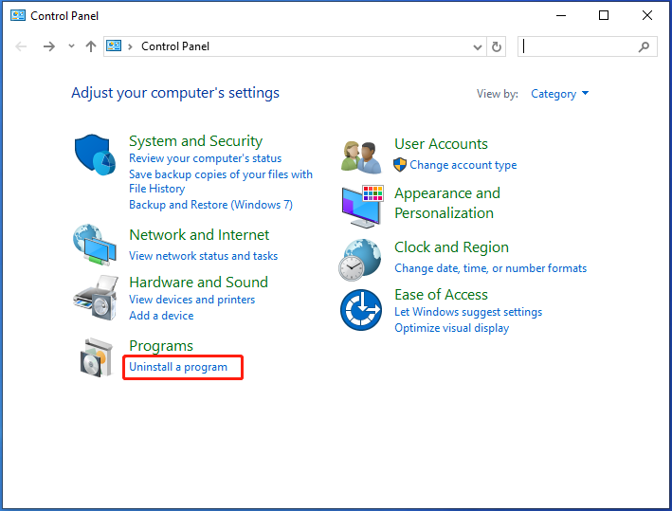Open the Network and Internet globe icon
The height and width of the screenshot is (511, 672).
pos(95,245)
